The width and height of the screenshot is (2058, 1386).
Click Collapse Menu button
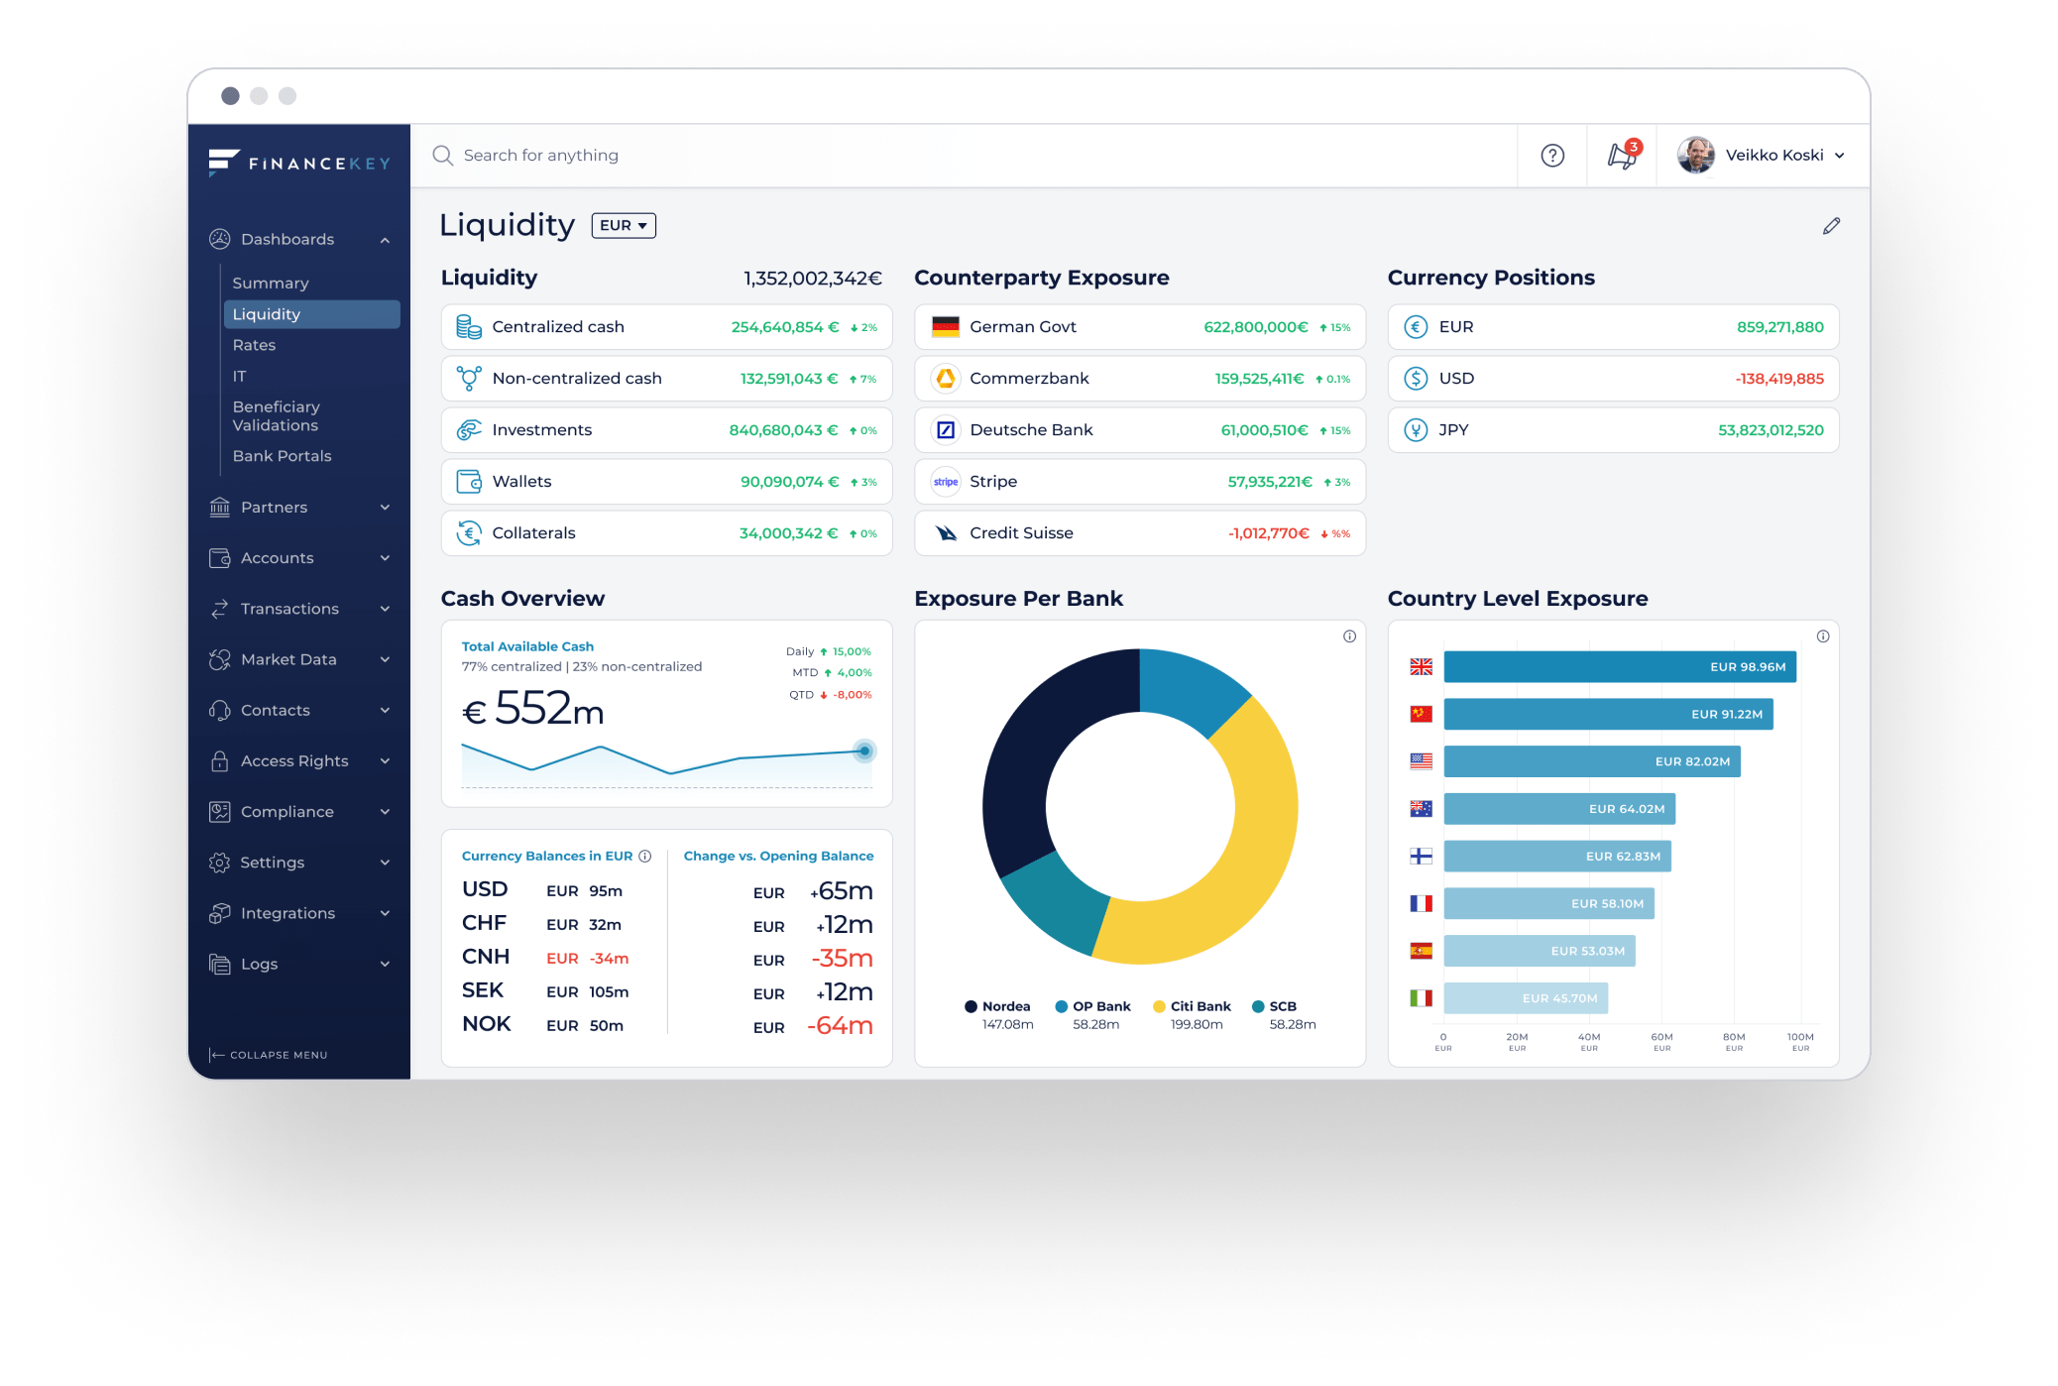tap(269, 1055)
